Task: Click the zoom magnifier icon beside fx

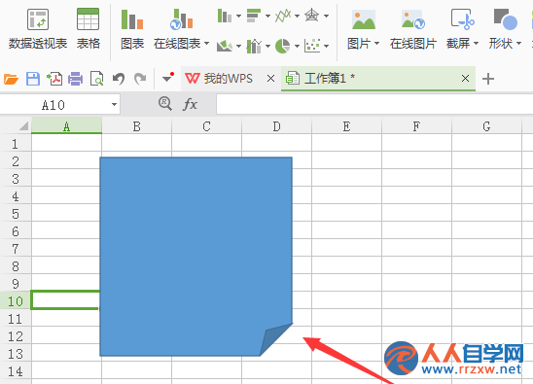Action: (x=165, y=103)
